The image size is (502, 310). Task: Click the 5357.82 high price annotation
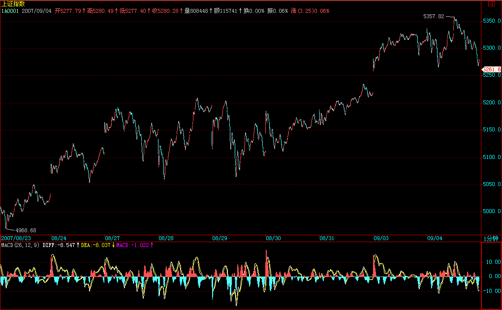point(434,16)
